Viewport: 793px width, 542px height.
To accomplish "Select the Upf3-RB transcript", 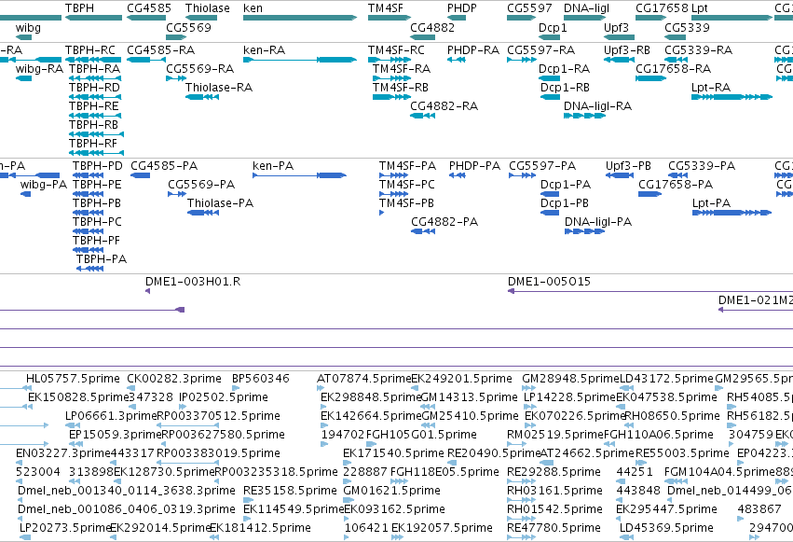I will click(x=619, y=60).
